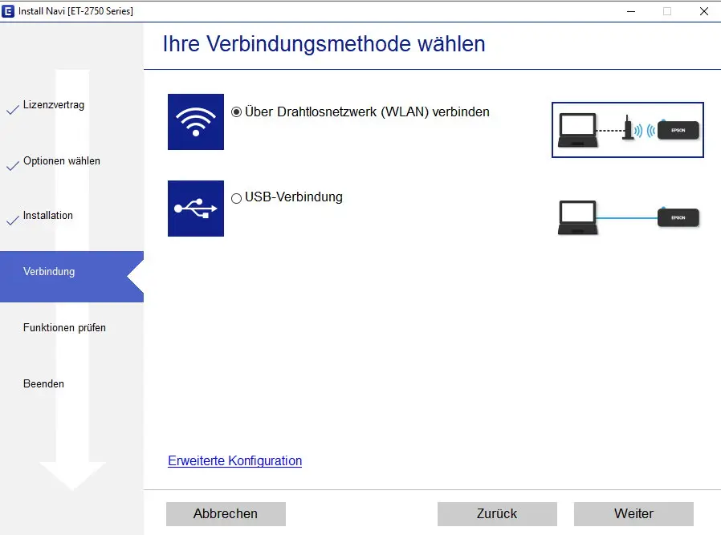Image resolution: width=721 pixels, height=535 pixels.
Task: Click the wireless router connection diagram
Action: [x=627, y=130]
